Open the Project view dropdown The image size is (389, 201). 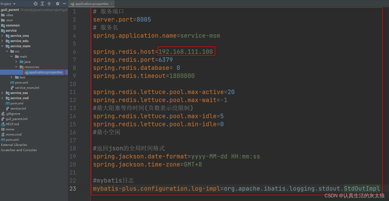pyautogui.click(x=8, y=4)
